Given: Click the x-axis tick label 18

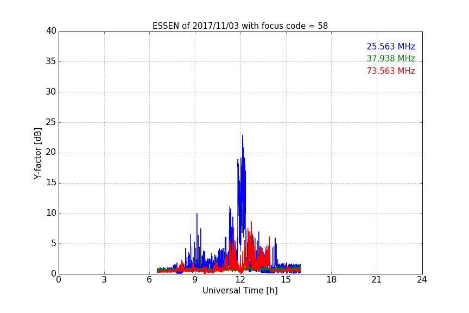Looking at the screenshot, I should tap(332, 280).
